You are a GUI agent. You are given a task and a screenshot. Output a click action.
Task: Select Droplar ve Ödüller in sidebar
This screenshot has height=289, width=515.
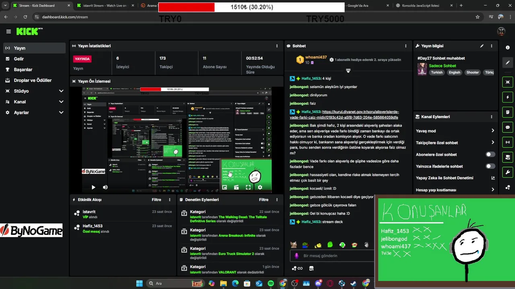click(x=34, y=80)
